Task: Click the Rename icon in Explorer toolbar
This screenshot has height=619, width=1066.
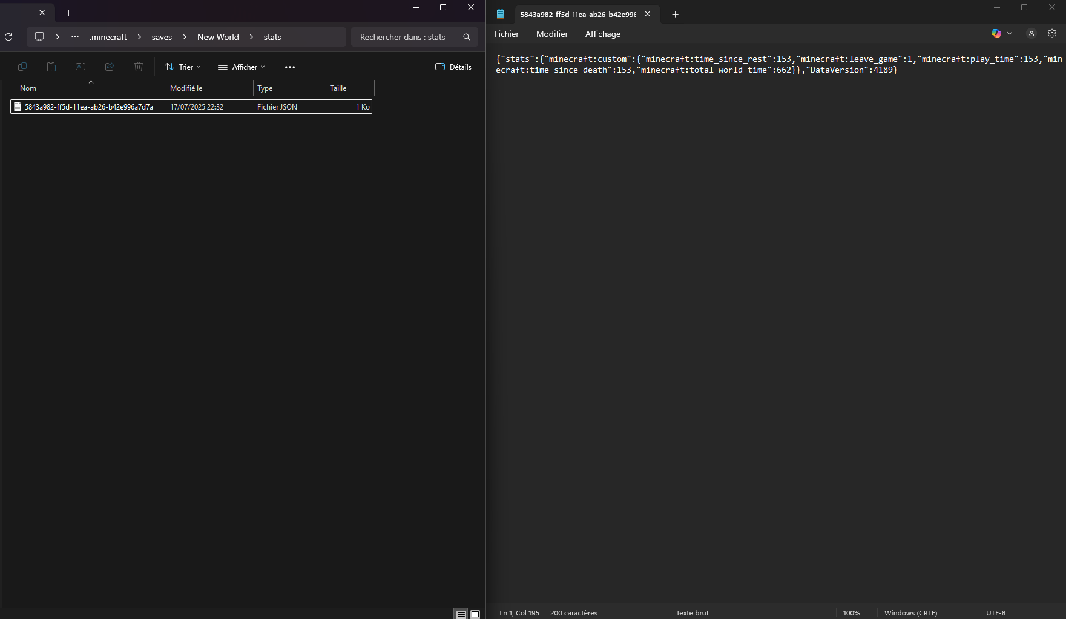Action: tap(81, 67)
